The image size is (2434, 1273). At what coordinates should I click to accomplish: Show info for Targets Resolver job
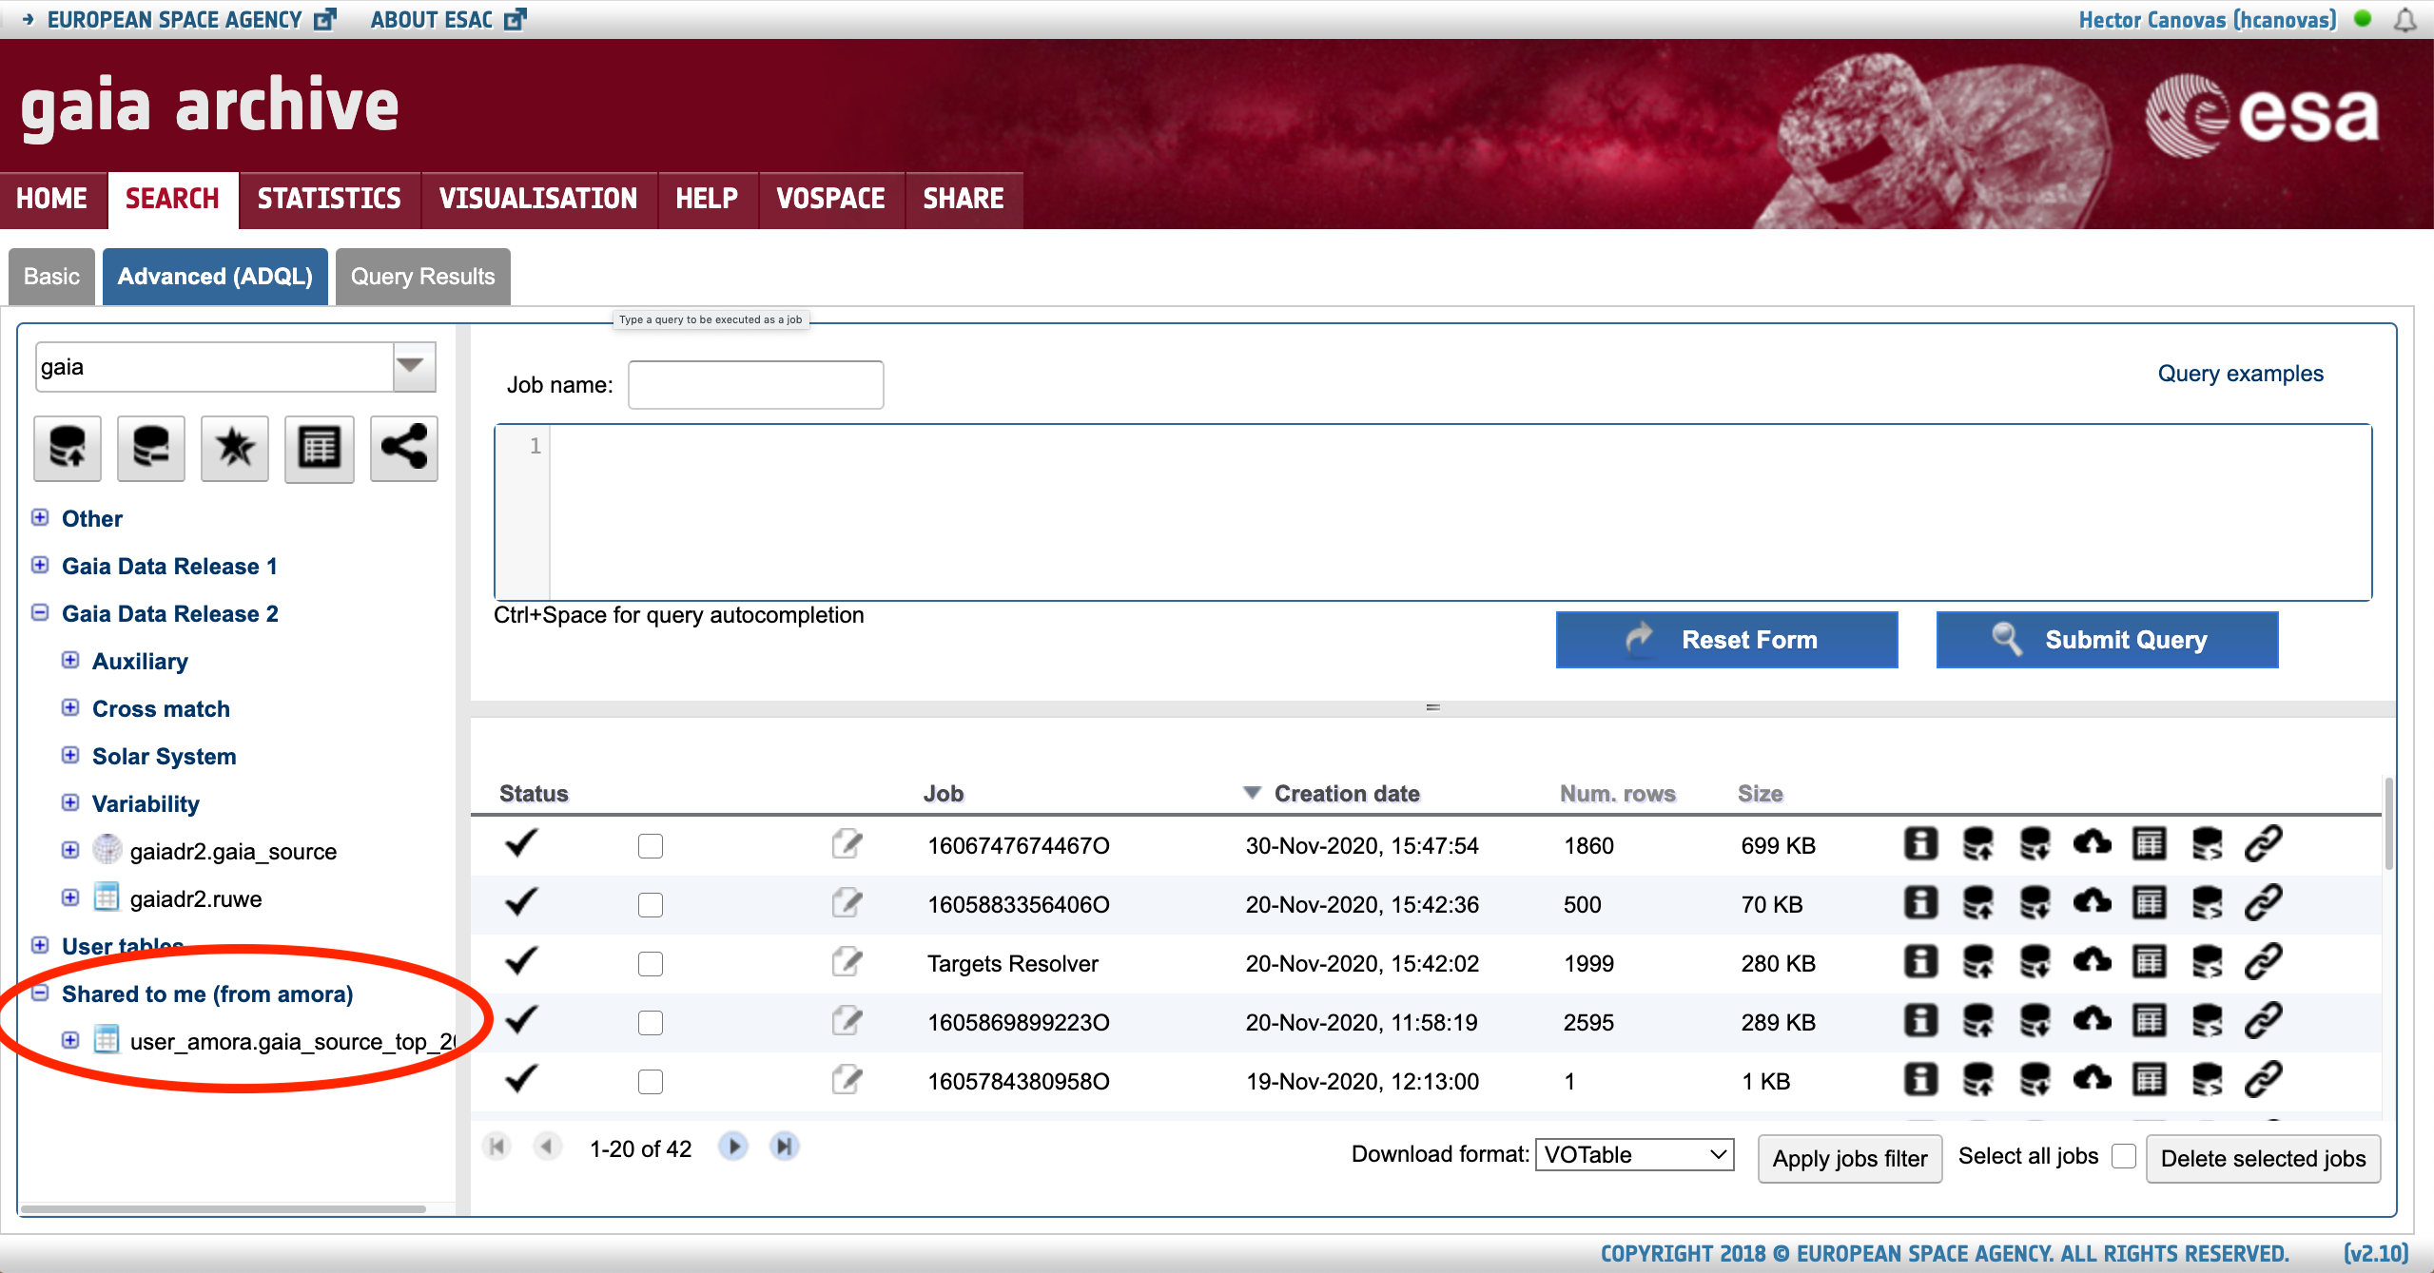point(1920,962)
